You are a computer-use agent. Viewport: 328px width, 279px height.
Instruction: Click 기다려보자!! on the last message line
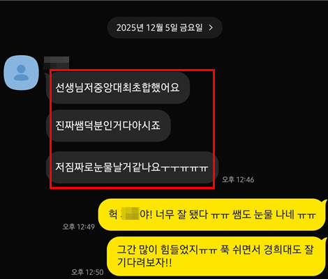point(144,263)
